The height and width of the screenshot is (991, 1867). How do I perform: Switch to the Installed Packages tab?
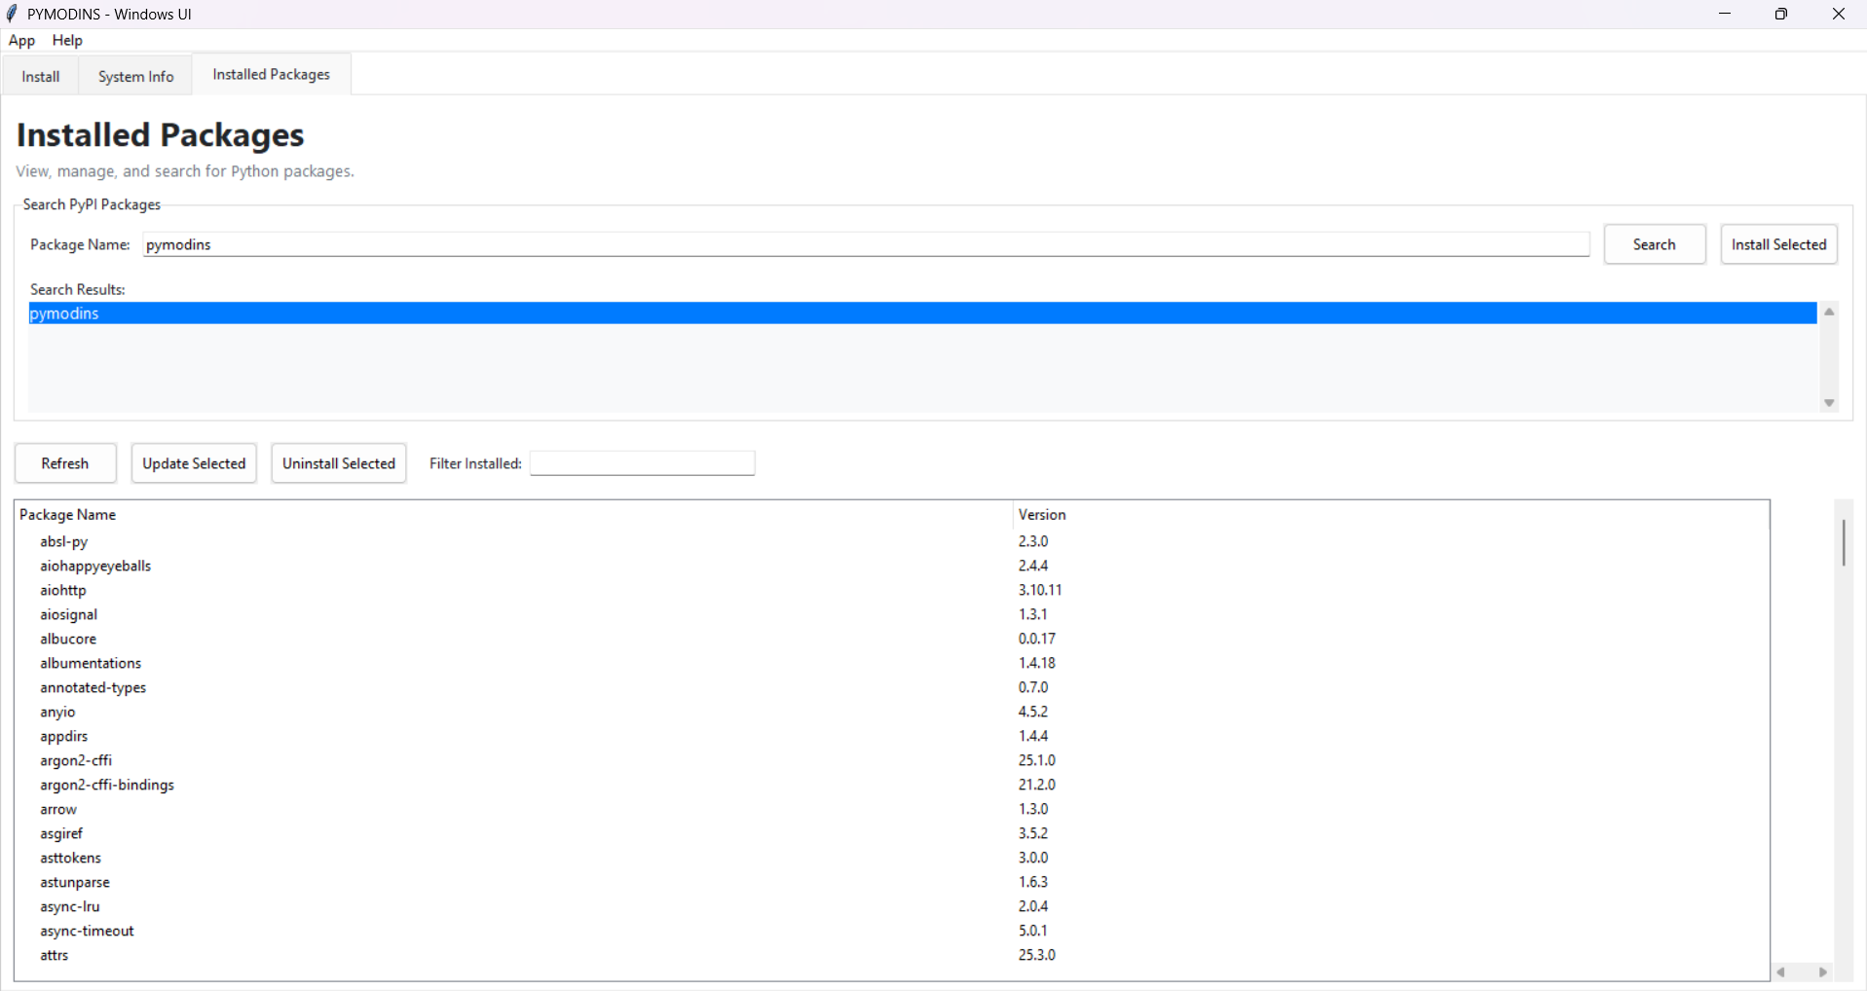pos(270,74)
